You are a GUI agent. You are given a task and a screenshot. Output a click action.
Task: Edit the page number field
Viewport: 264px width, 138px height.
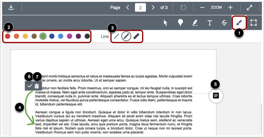tap(140, 8)
